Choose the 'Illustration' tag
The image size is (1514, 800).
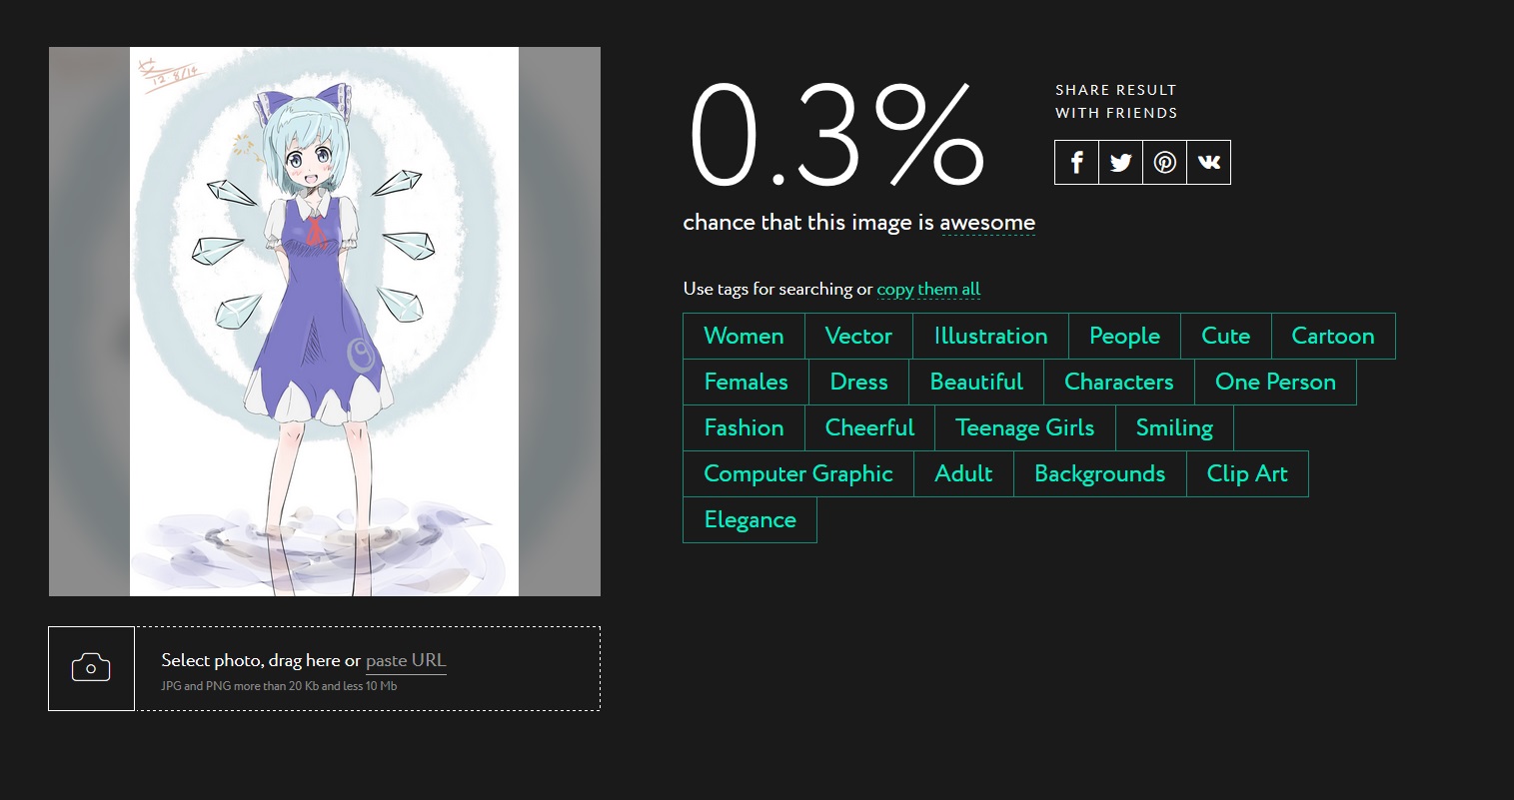point(990,337)
